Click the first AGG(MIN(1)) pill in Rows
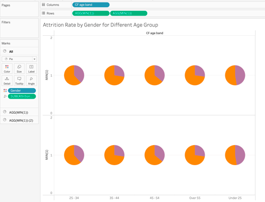This screenshot has width=265, height=202. pos(91,13)
